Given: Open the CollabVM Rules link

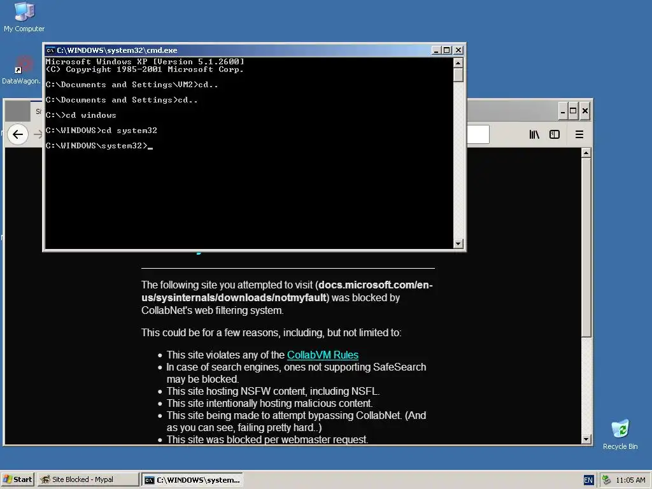Looking at the screenshot, I should pyautogui.click(x=323, y=355).
